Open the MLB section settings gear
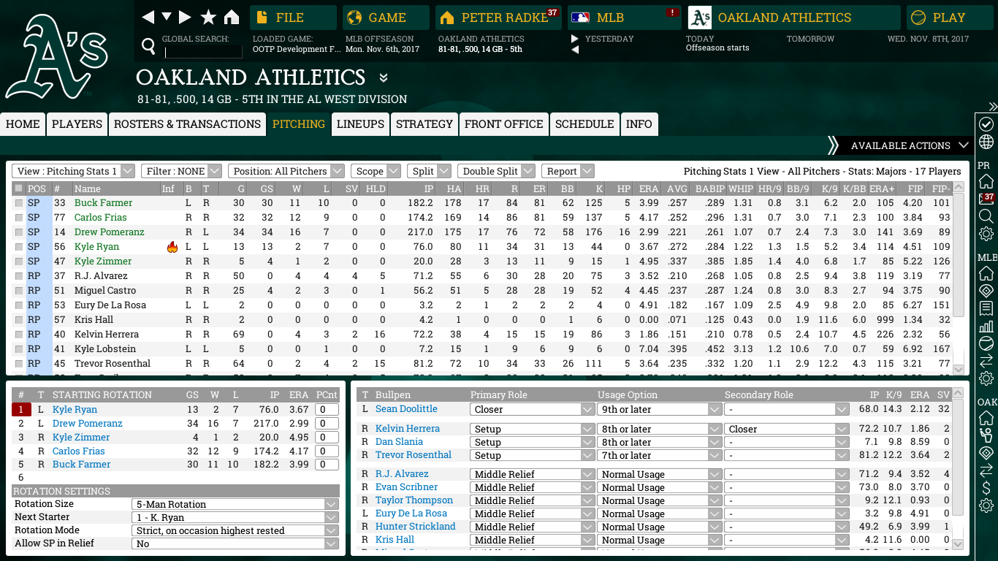This screenshot has width=998, height=561. pyautogui.click(x=986, y=378)
